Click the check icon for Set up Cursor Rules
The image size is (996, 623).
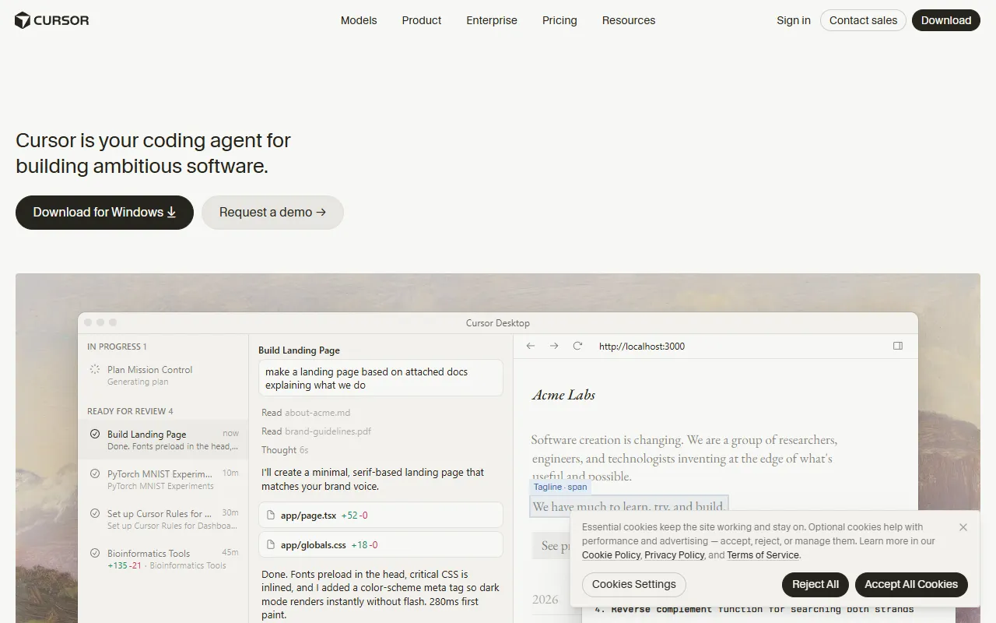95,513
